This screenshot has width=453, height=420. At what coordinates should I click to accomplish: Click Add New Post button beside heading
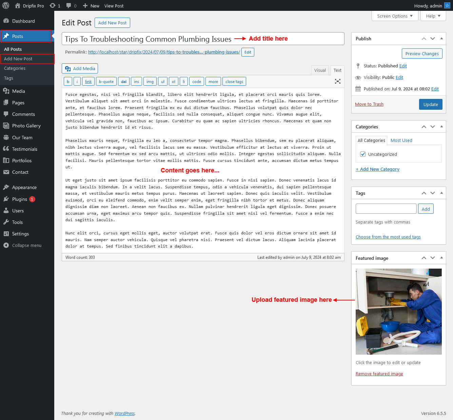[112, 23]
